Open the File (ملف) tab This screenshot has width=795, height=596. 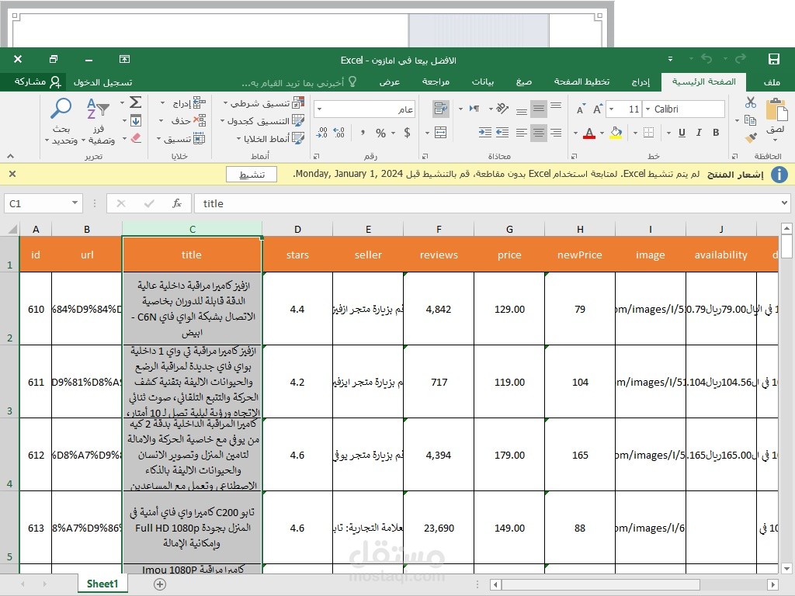click(772, 81)
